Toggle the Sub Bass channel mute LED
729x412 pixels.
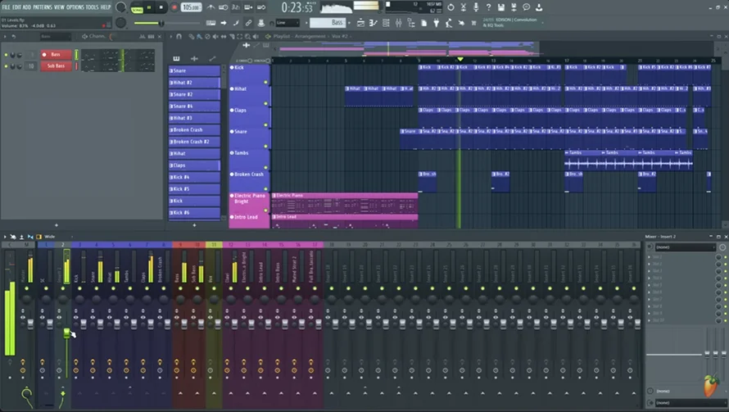6,66
